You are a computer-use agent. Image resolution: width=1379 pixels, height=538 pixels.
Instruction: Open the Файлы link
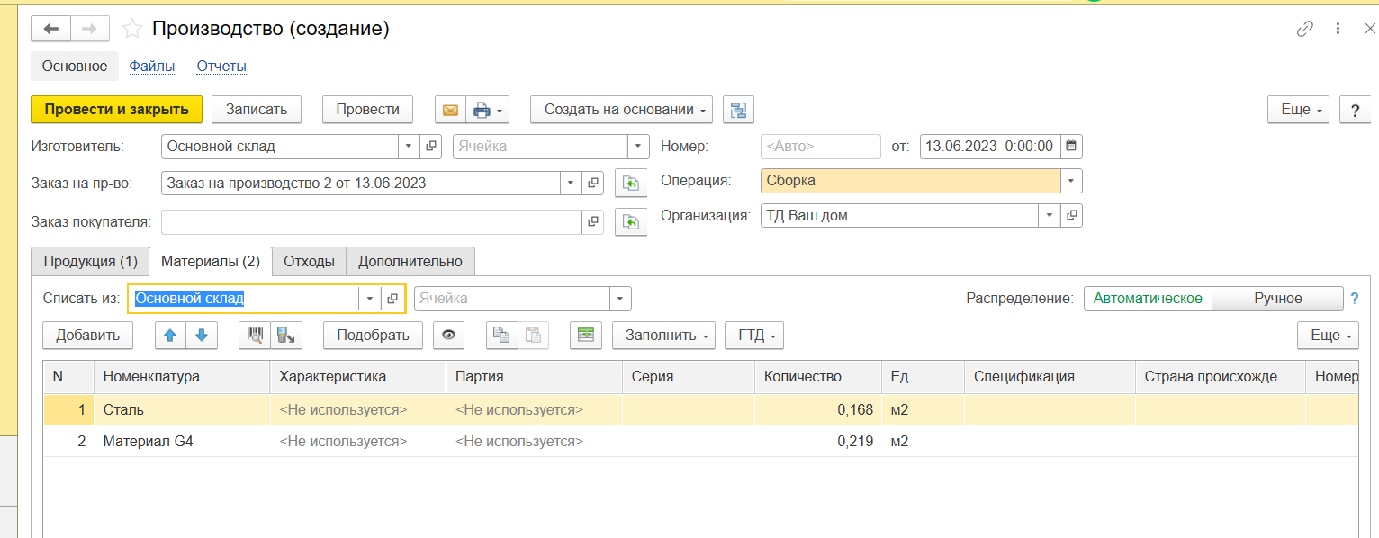coord(151,67)
